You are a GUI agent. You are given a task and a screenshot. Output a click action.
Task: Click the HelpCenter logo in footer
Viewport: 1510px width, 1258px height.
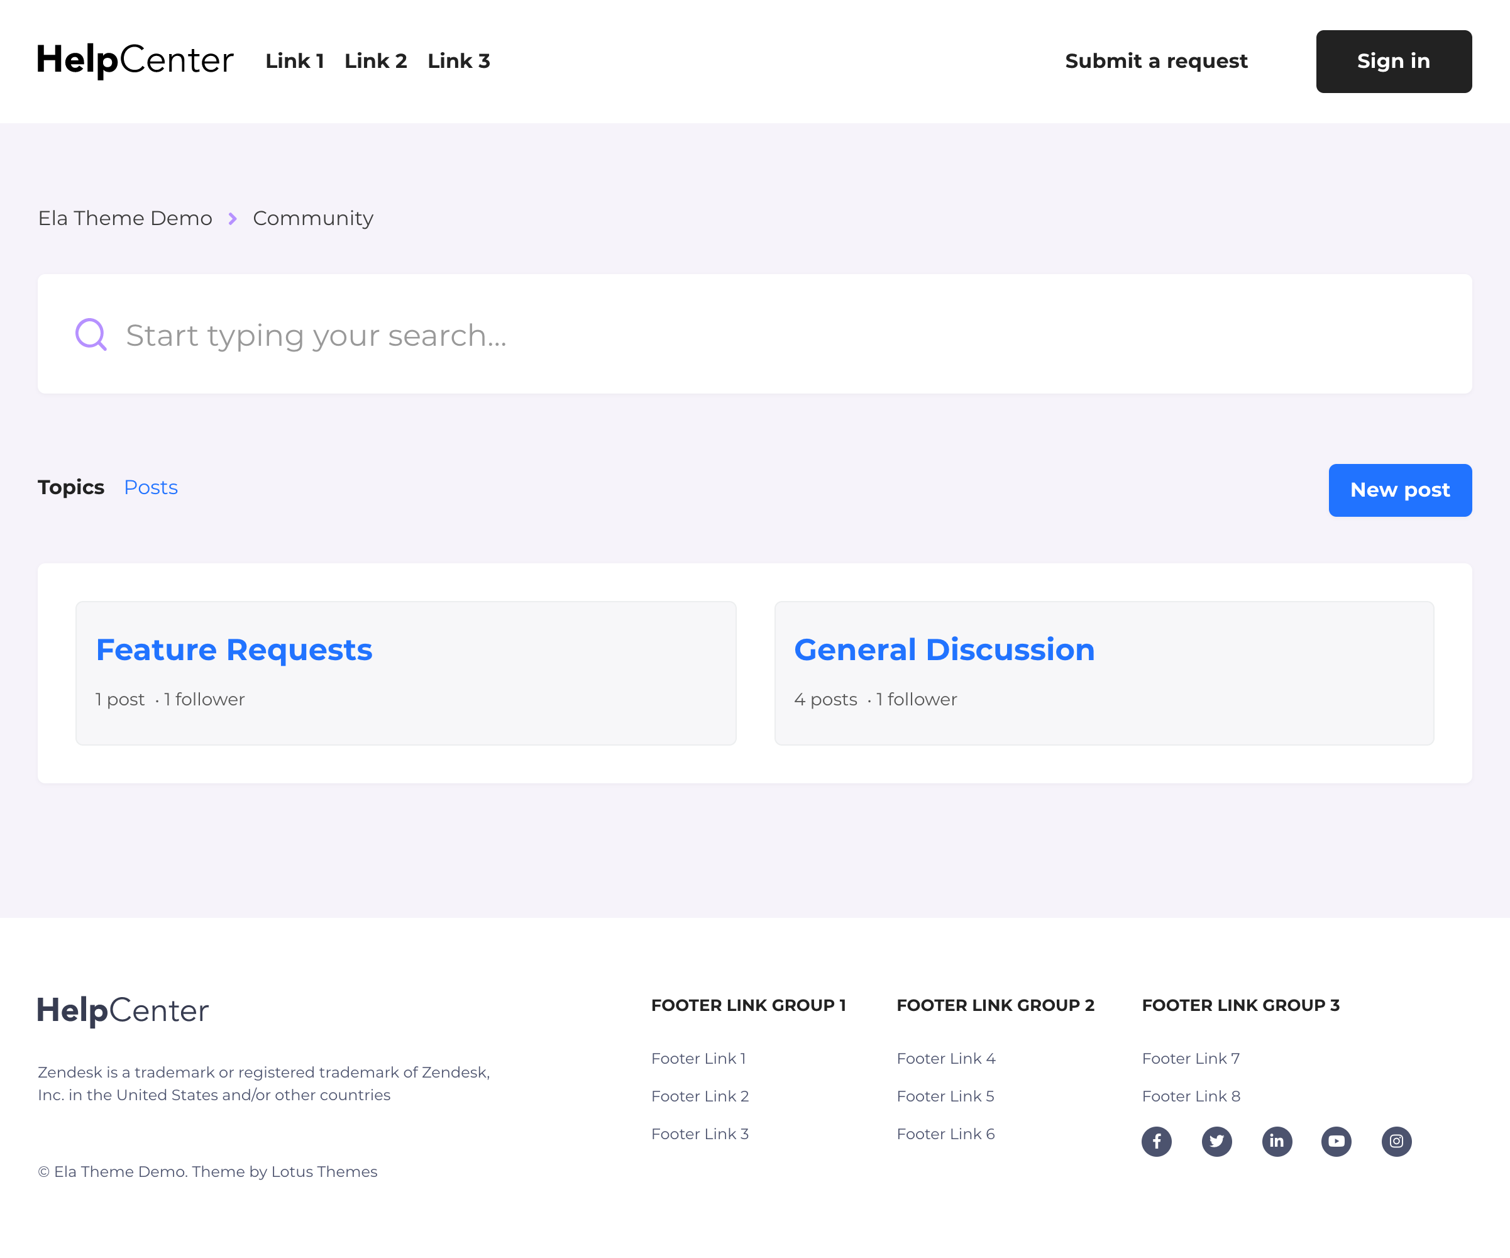pos(123,1010)
